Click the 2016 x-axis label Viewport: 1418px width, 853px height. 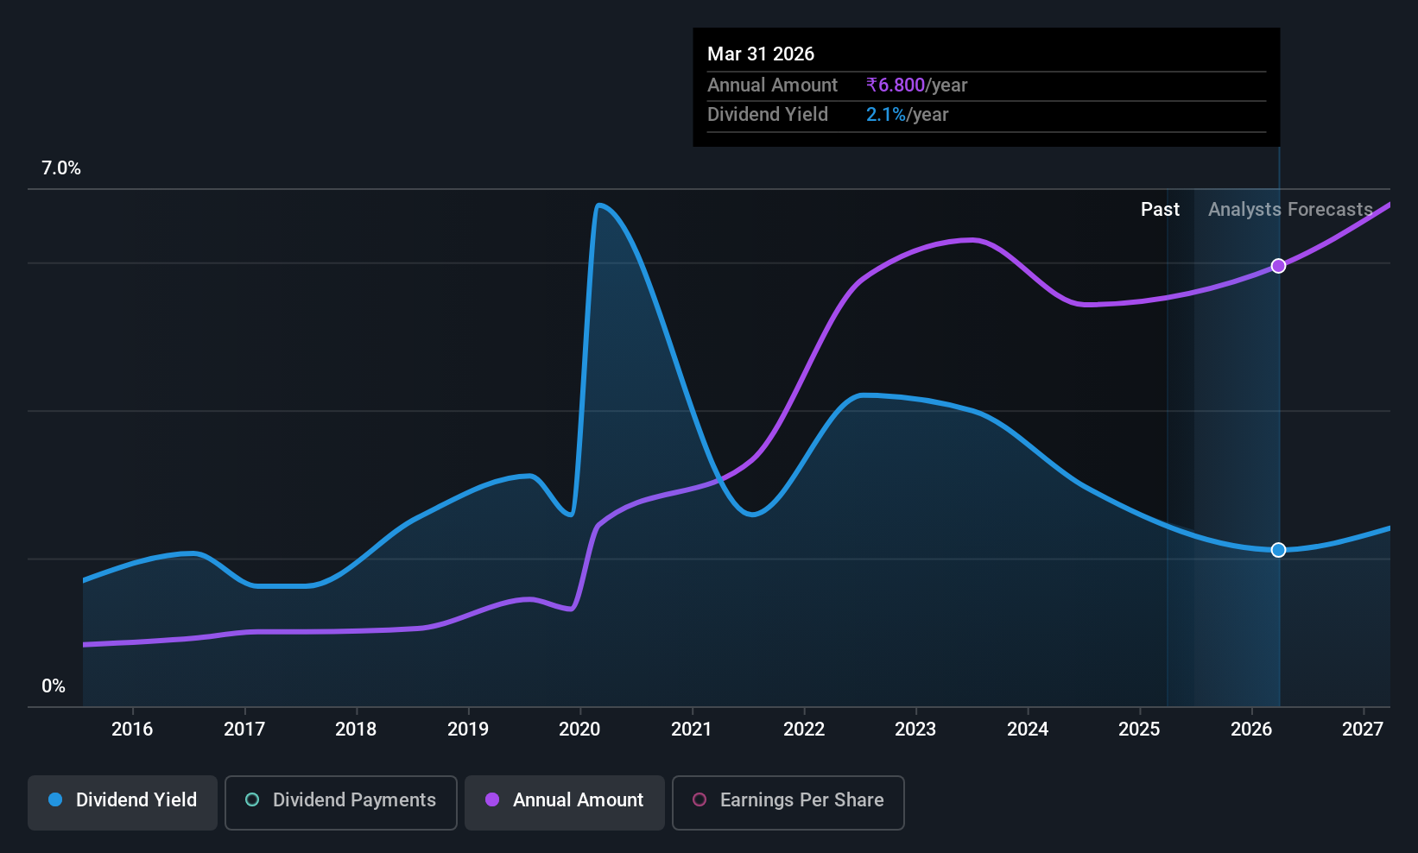(x=132, y=729)
